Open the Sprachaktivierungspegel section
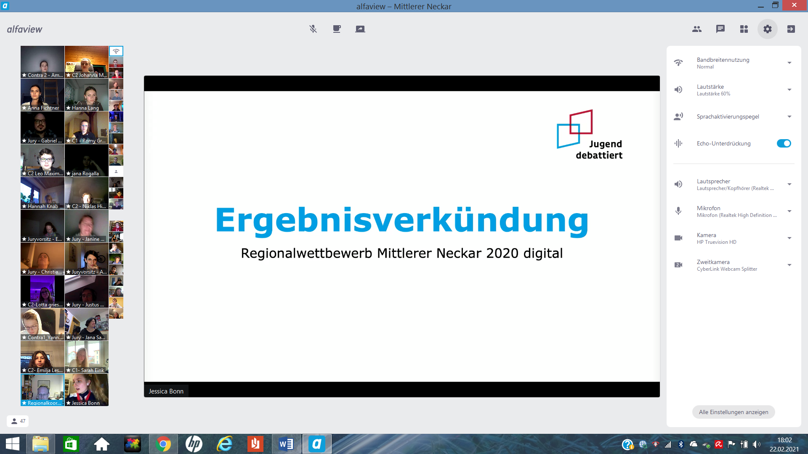Screen dimensions: 808x454 pyautogui.click(x=789, y=116)
